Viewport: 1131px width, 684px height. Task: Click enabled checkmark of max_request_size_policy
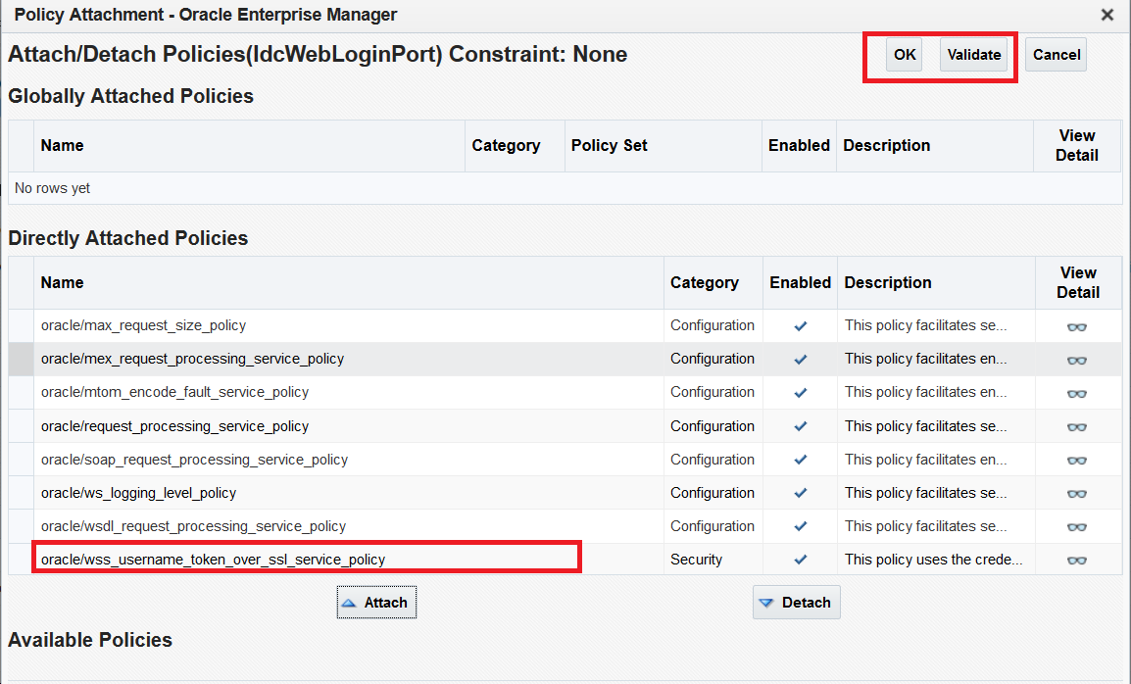click(x=800, y=326)
